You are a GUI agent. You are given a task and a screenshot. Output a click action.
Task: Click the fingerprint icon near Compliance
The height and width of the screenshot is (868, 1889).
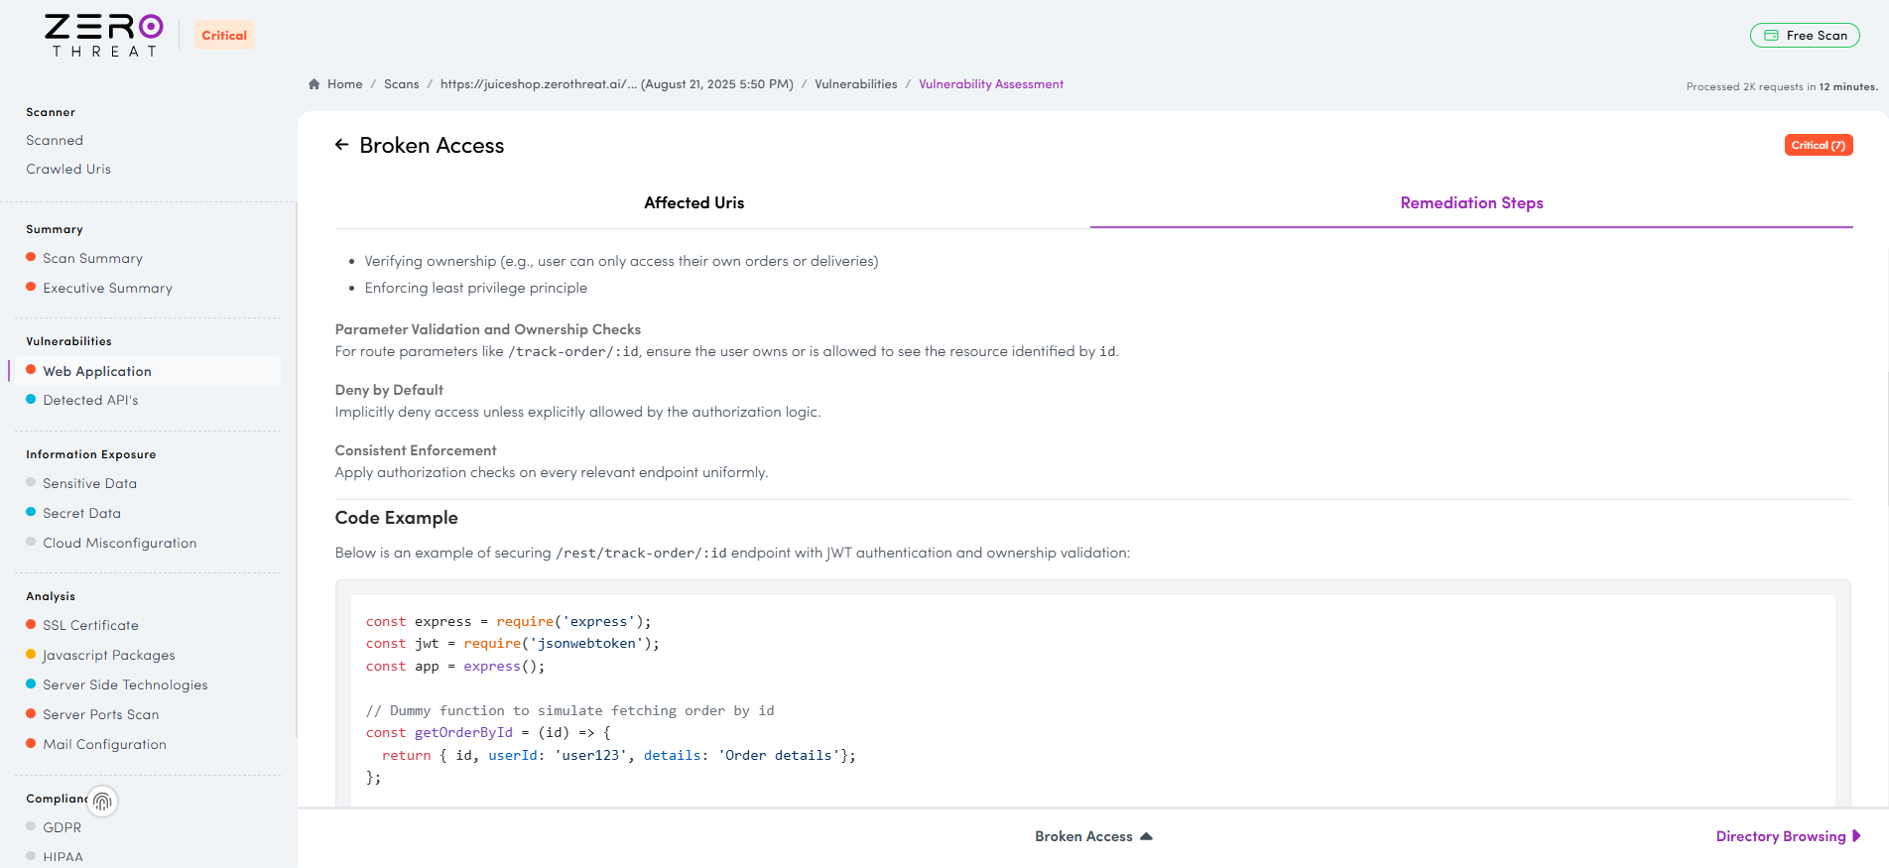(x=102, y=801)
